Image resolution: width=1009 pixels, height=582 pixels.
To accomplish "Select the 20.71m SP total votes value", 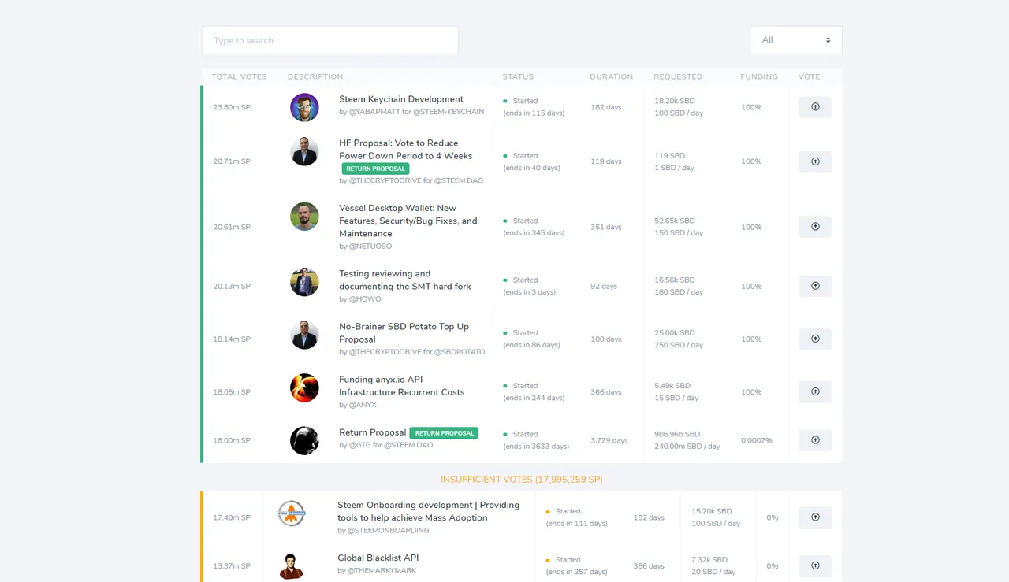I will coord(232,161).
